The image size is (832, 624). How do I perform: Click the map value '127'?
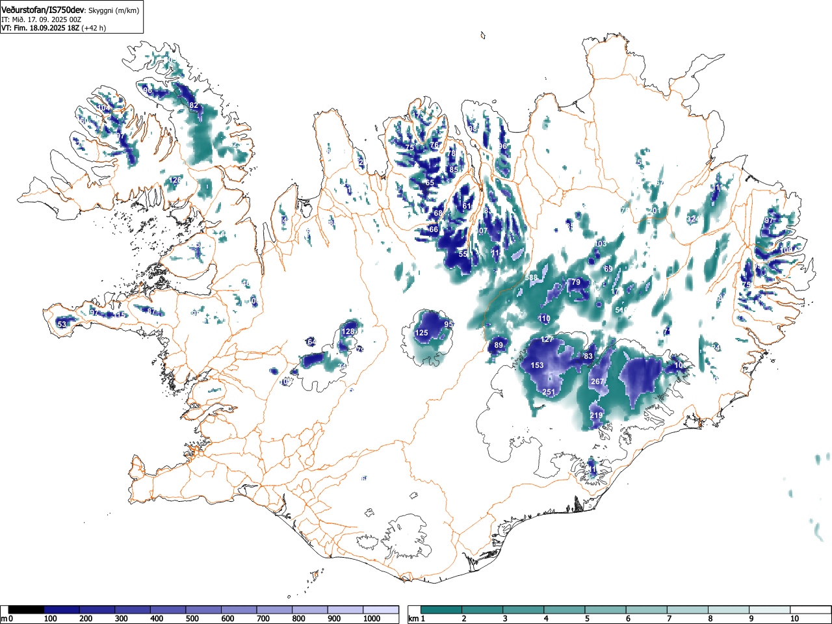click(547, 340)
